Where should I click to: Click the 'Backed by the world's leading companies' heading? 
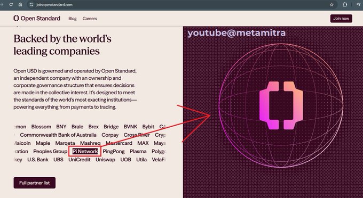(x=62, y=45)
